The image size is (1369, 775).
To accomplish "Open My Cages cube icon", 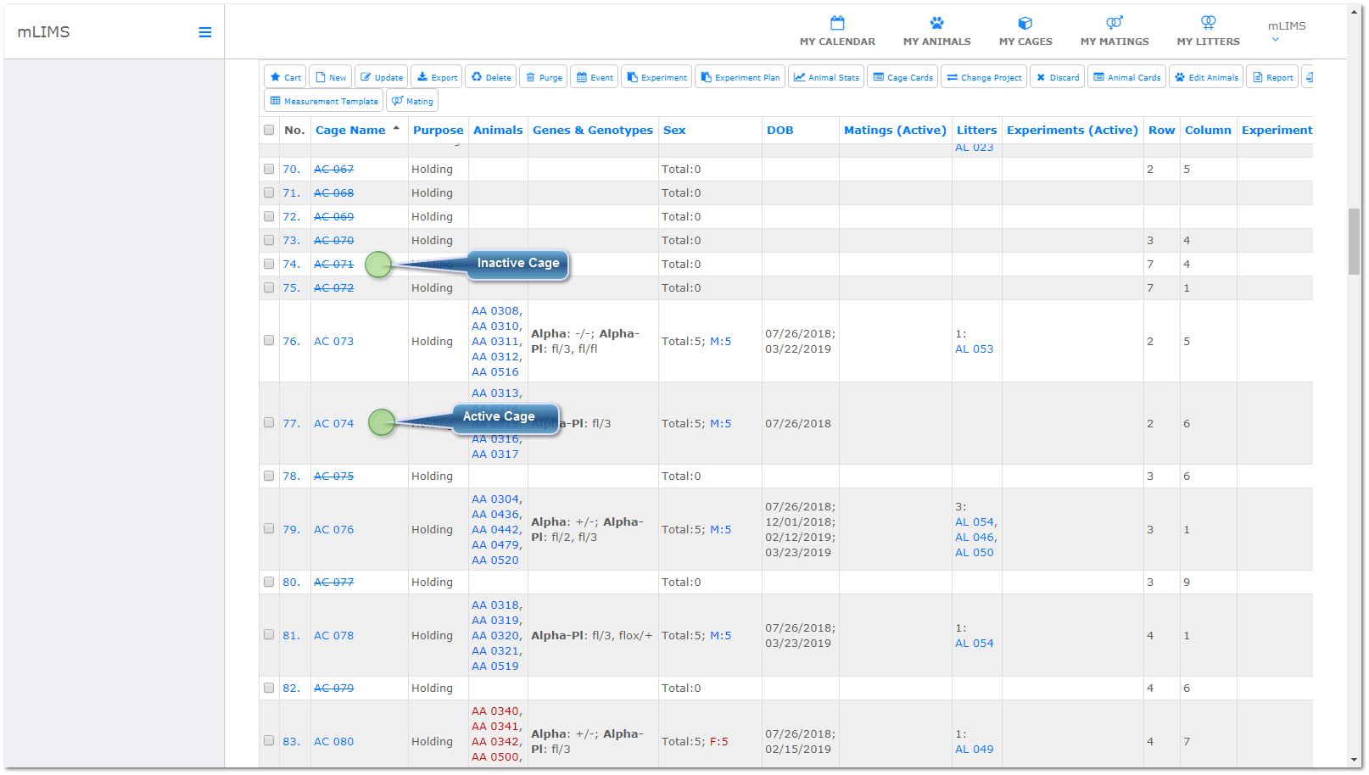I will (x=1025, y=31).
